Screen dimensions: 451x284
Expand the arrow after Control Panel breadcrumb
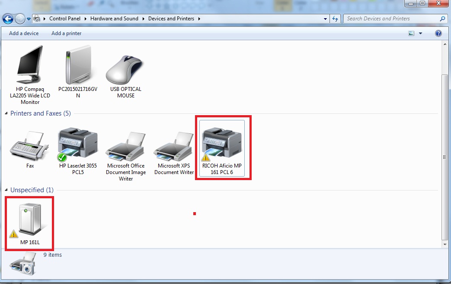point(86,19)
